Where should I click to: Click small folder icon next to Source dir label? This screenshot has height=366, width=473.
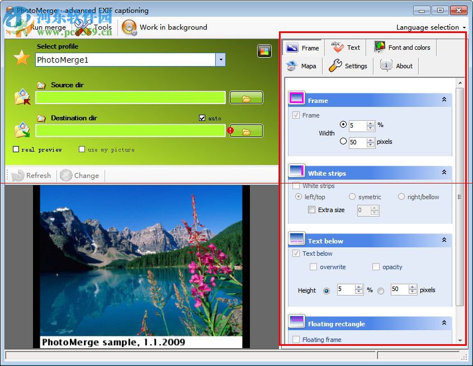click(x=41, y=86)
